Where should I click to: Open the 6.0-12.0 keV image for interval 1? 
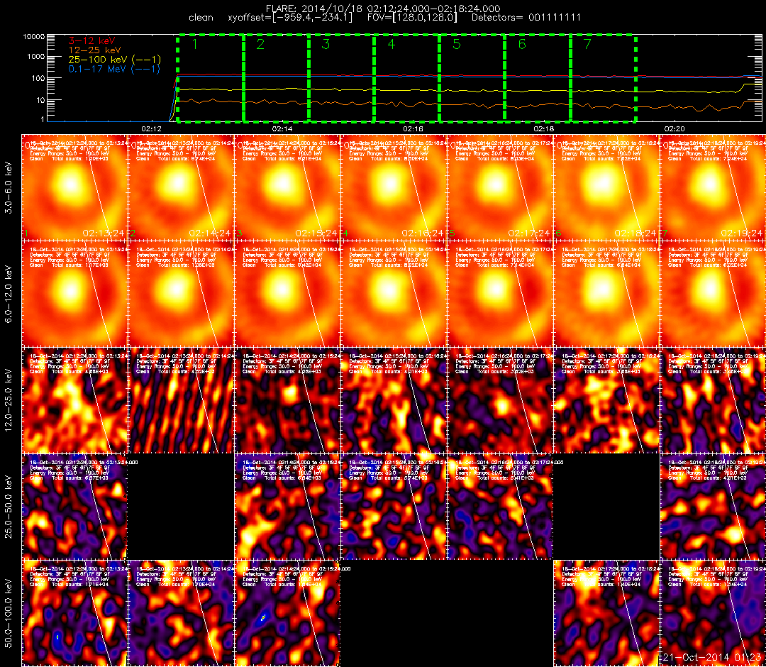click(74, 294)
